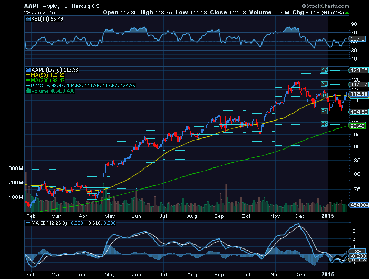Click the PIVOTS values legend text
The width and height of the screenshot is (369, 279).
coord(83,86)
